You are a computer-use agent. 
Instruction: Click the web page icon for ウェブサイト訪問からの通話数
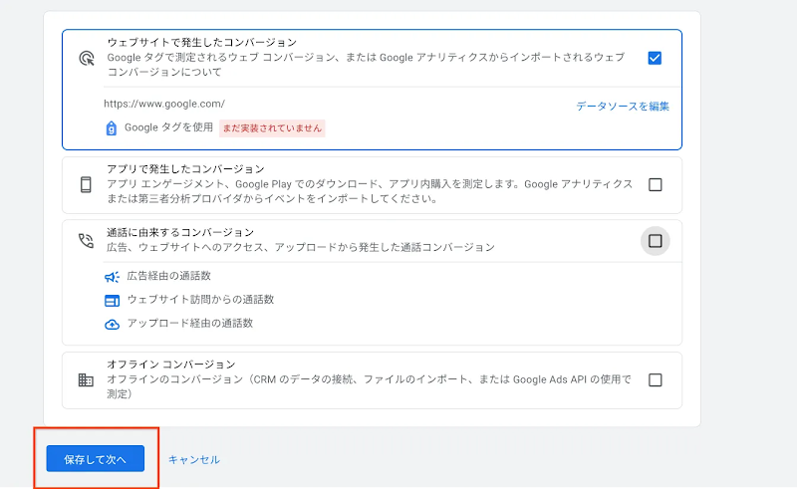click(x=112, y=301)
